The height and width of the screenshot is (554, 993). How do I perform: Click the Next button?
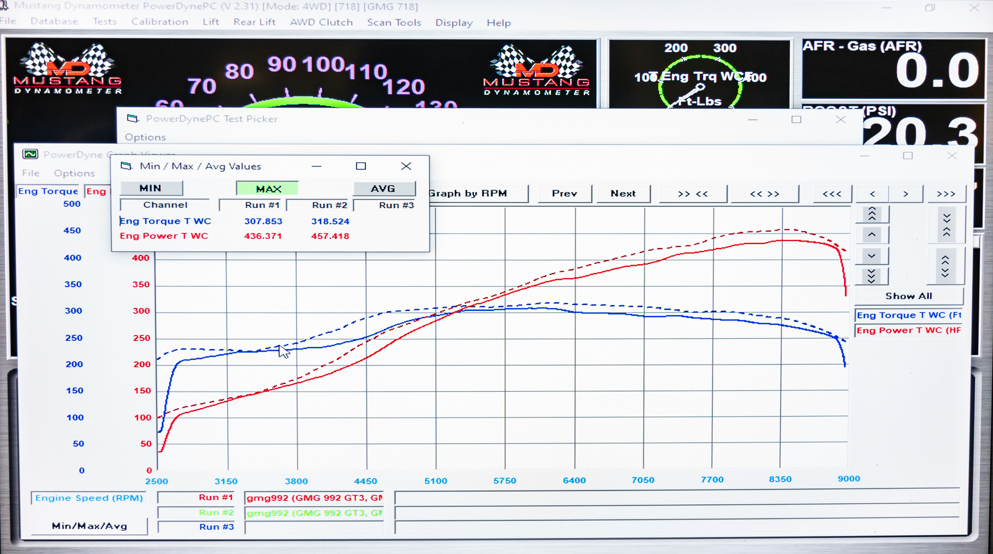pos(623,193)
